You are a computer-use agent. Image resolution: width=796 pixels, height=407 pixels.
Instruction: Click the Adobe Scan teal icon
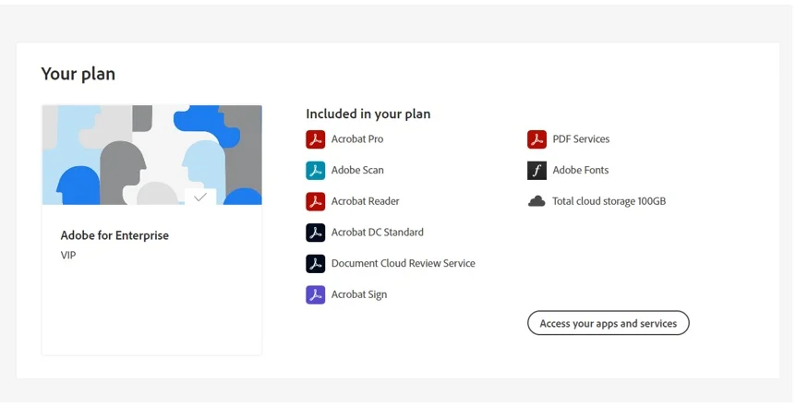pyautogui.click(x=315, y=171)
